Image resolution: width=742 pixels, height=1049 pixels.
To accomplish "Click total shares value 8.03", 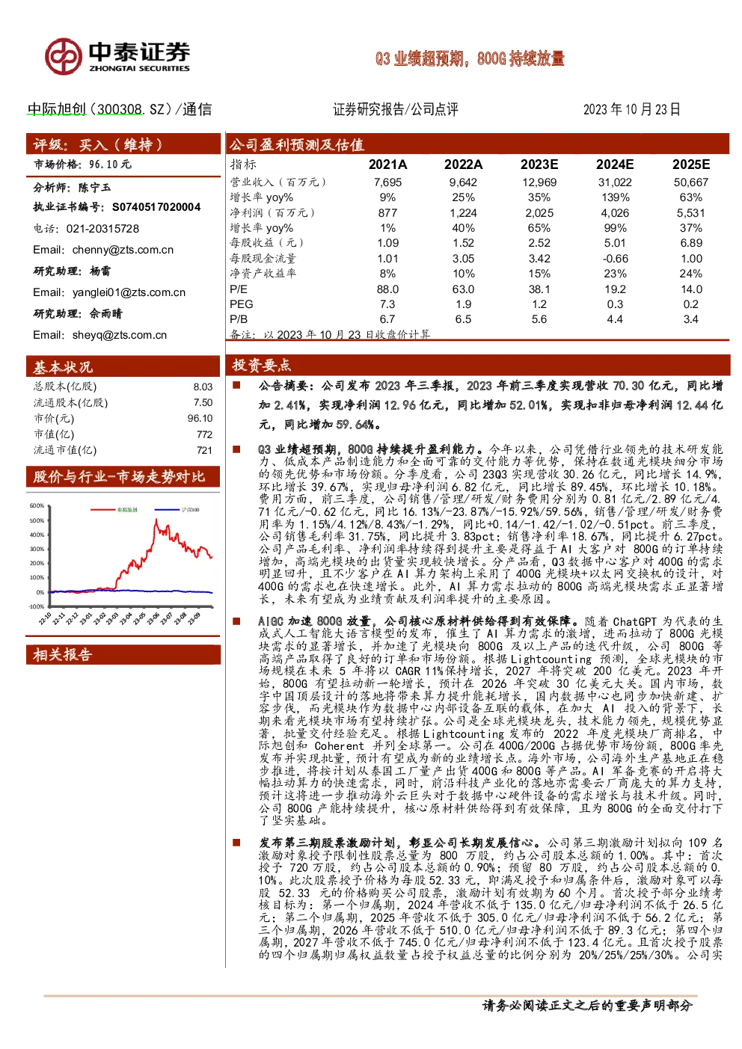I will [203, 387].
